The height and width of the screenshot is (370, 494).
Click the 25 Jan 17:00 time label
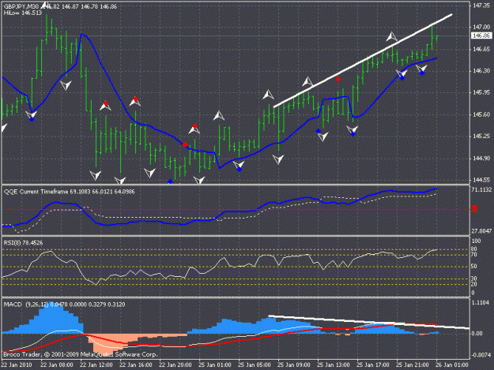[373, 365]
